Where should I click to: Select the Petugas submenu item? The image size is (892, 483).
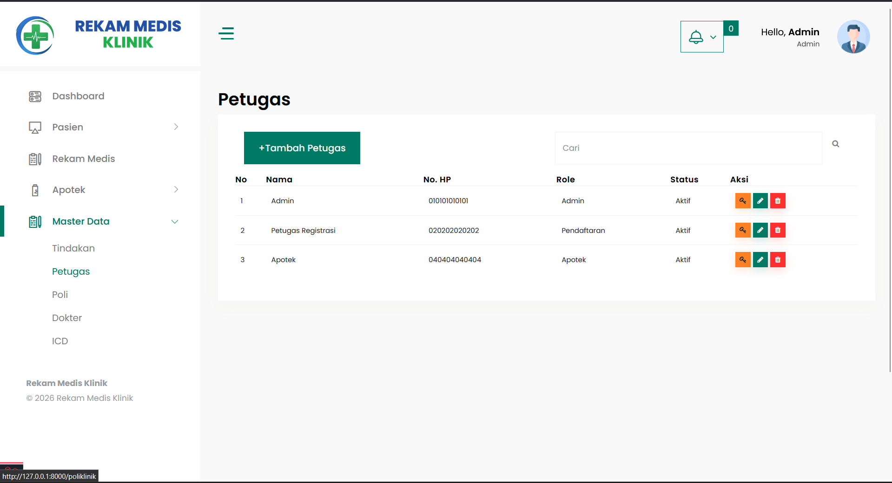(71, 271)
